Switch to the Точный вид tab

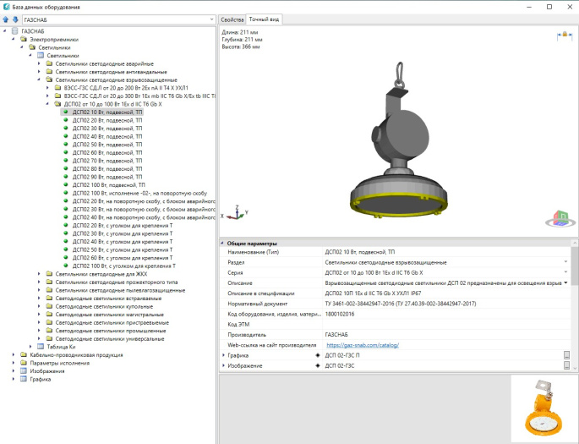[x=263, y=19]
